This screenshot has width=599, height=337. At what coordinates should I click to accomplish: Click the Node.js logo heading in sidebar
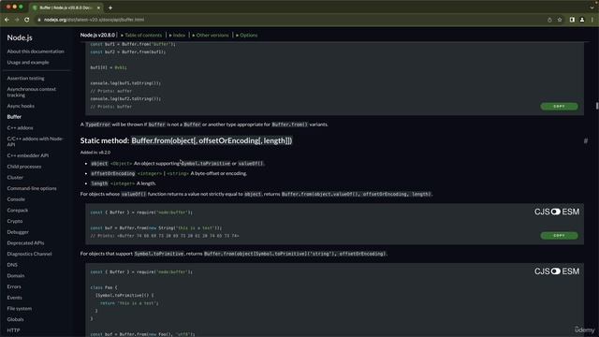pyautogui.click(x=20, y=37)
